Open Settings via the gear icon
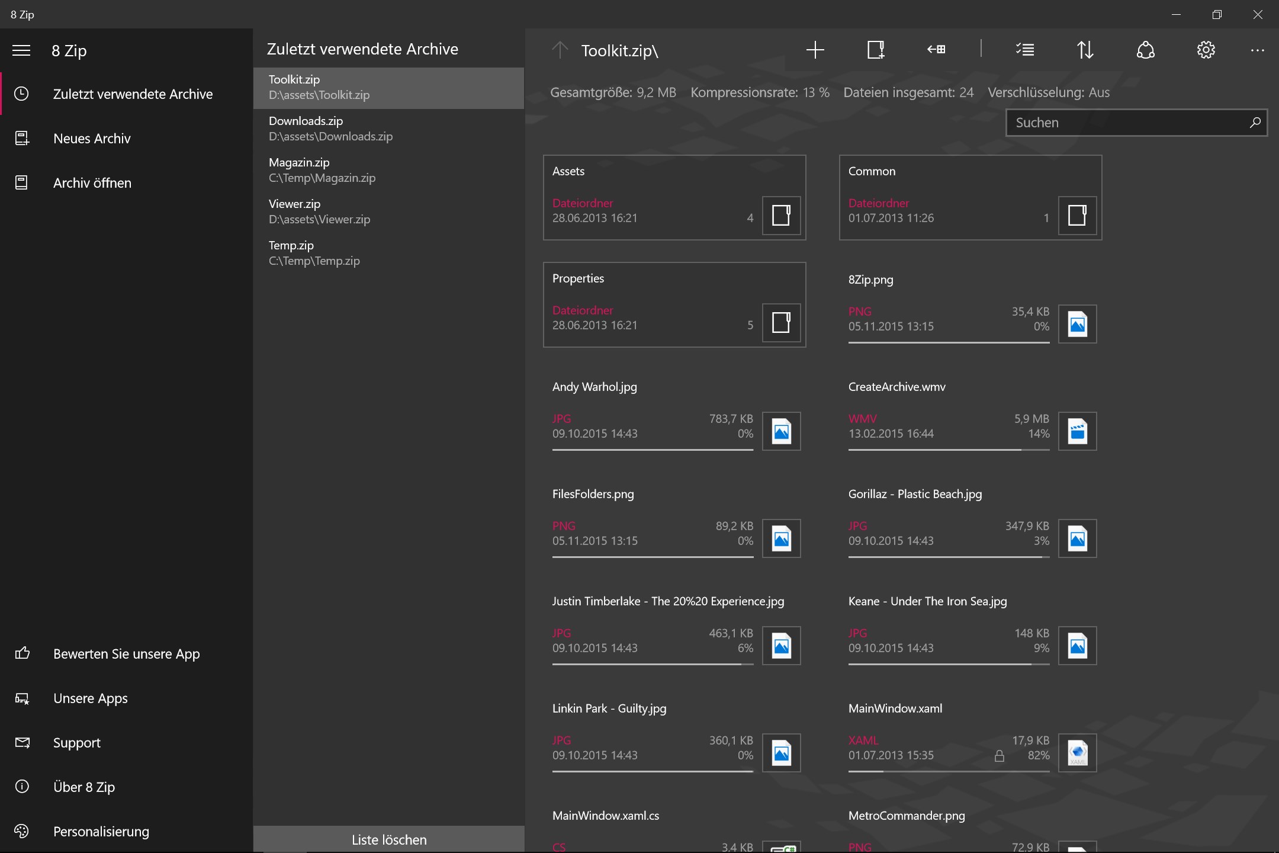 click(1206, 50)
